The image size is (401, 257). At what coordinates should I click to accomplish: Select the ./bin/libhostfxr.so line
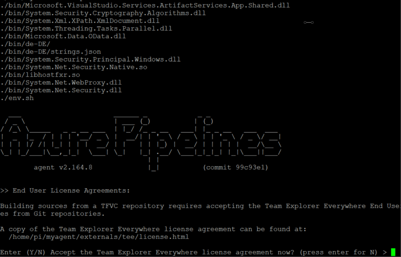40,75
